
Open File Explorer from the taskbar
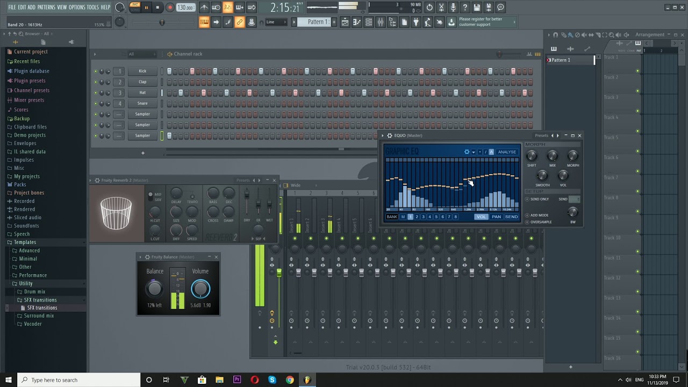(x=219, y=380)
